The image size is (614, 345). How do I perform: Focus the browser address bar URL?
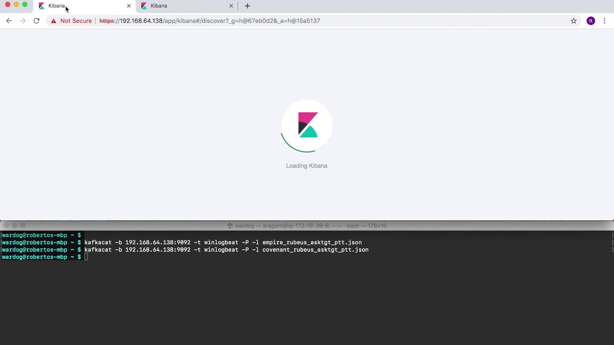[x=210, y=21]
